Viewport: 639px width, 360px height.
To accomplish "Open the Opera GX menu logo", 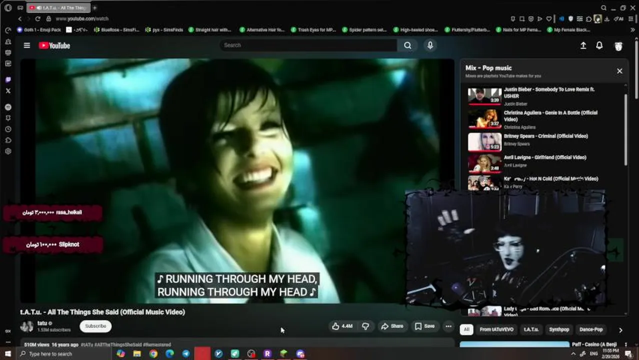I will click(7, 7).
